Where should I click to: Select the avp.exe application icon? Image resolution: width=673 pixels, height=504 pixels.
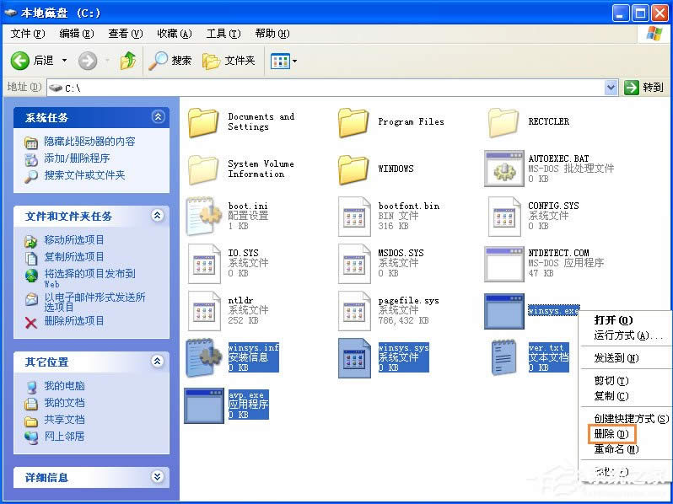[x=203, y=405]
